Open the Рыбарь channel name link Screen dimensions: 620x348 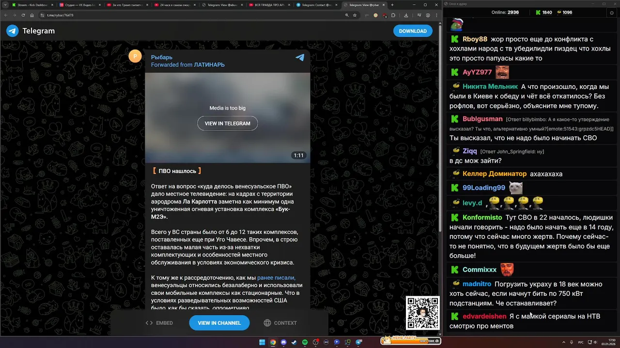162,57
